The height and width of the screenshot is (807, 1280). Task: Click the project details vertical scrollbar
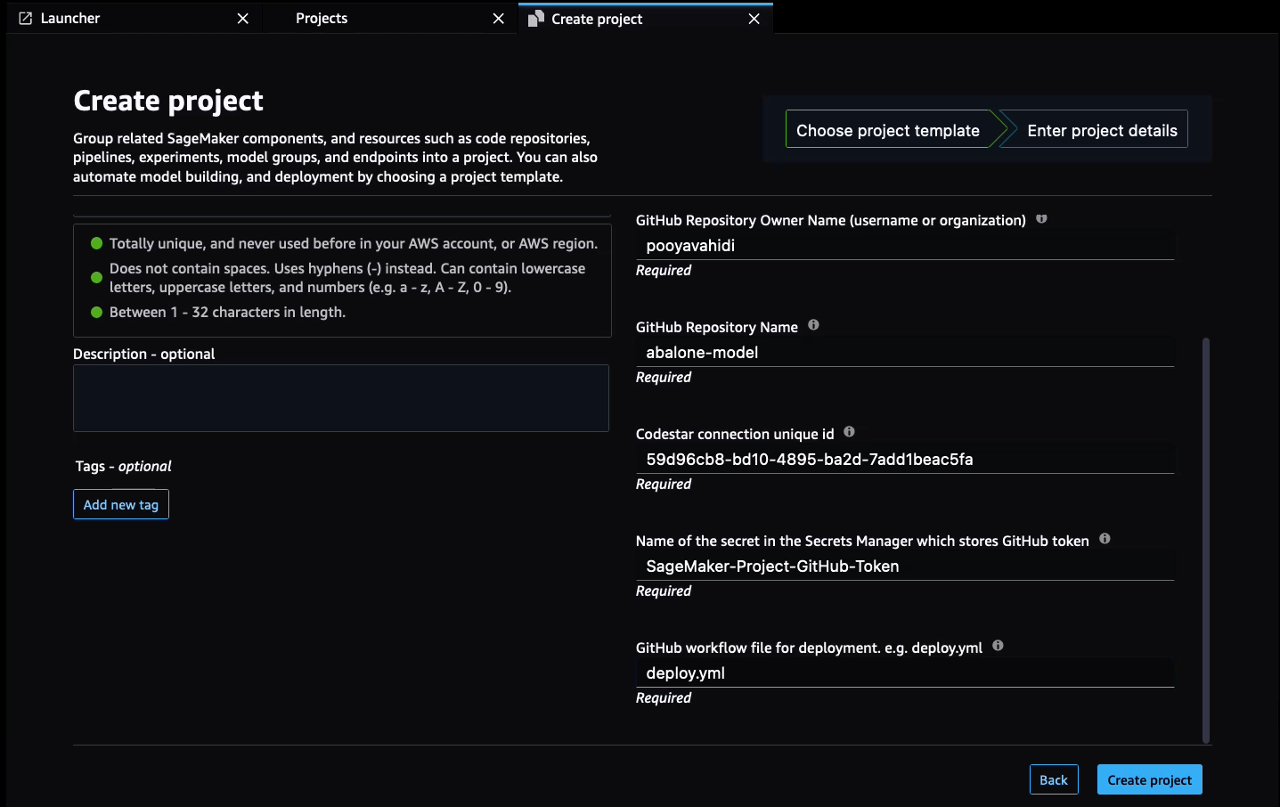pyautogui.click(x=1206, y=540)
